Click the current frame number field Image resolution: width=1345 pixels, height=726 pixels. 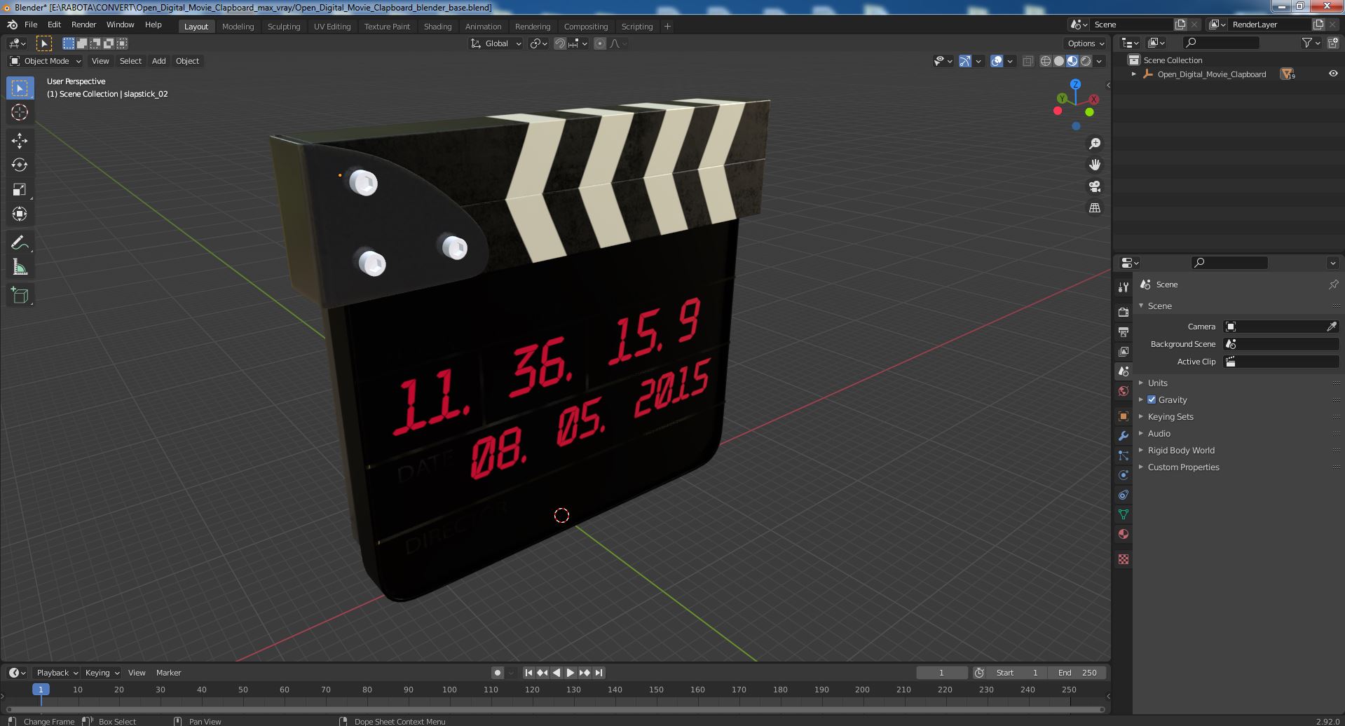[x=941, y=673]
